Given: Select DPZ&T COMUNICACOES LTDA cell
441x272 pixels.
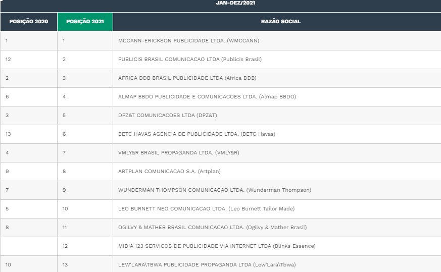Looking at the screenshot, I should pyautogui.click(x=277, y=116).
